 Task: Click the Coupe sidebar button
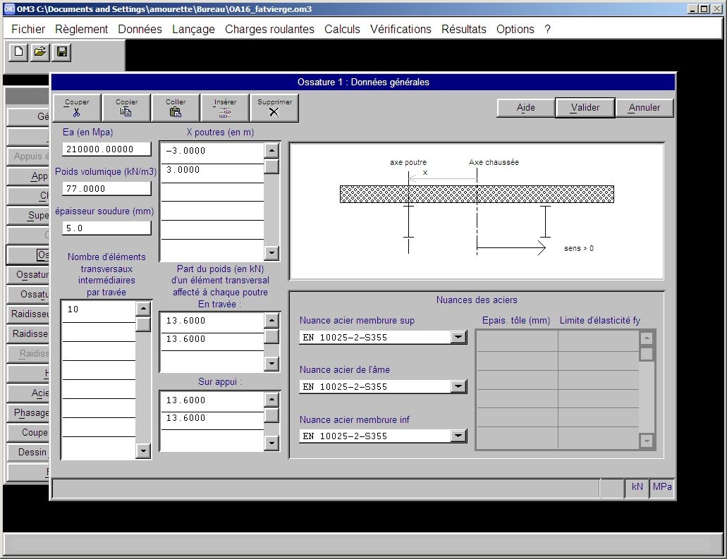tap(28, 432)
